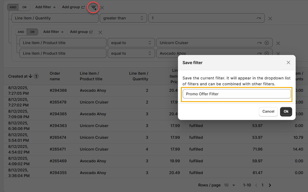Viewport: 308px width, 192px height.
Task: Delete the nested filter group
Action: click(x=100, y=32)
